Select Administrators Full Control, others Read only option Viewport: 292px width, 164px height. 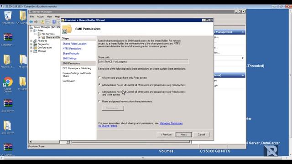(99, 85)
